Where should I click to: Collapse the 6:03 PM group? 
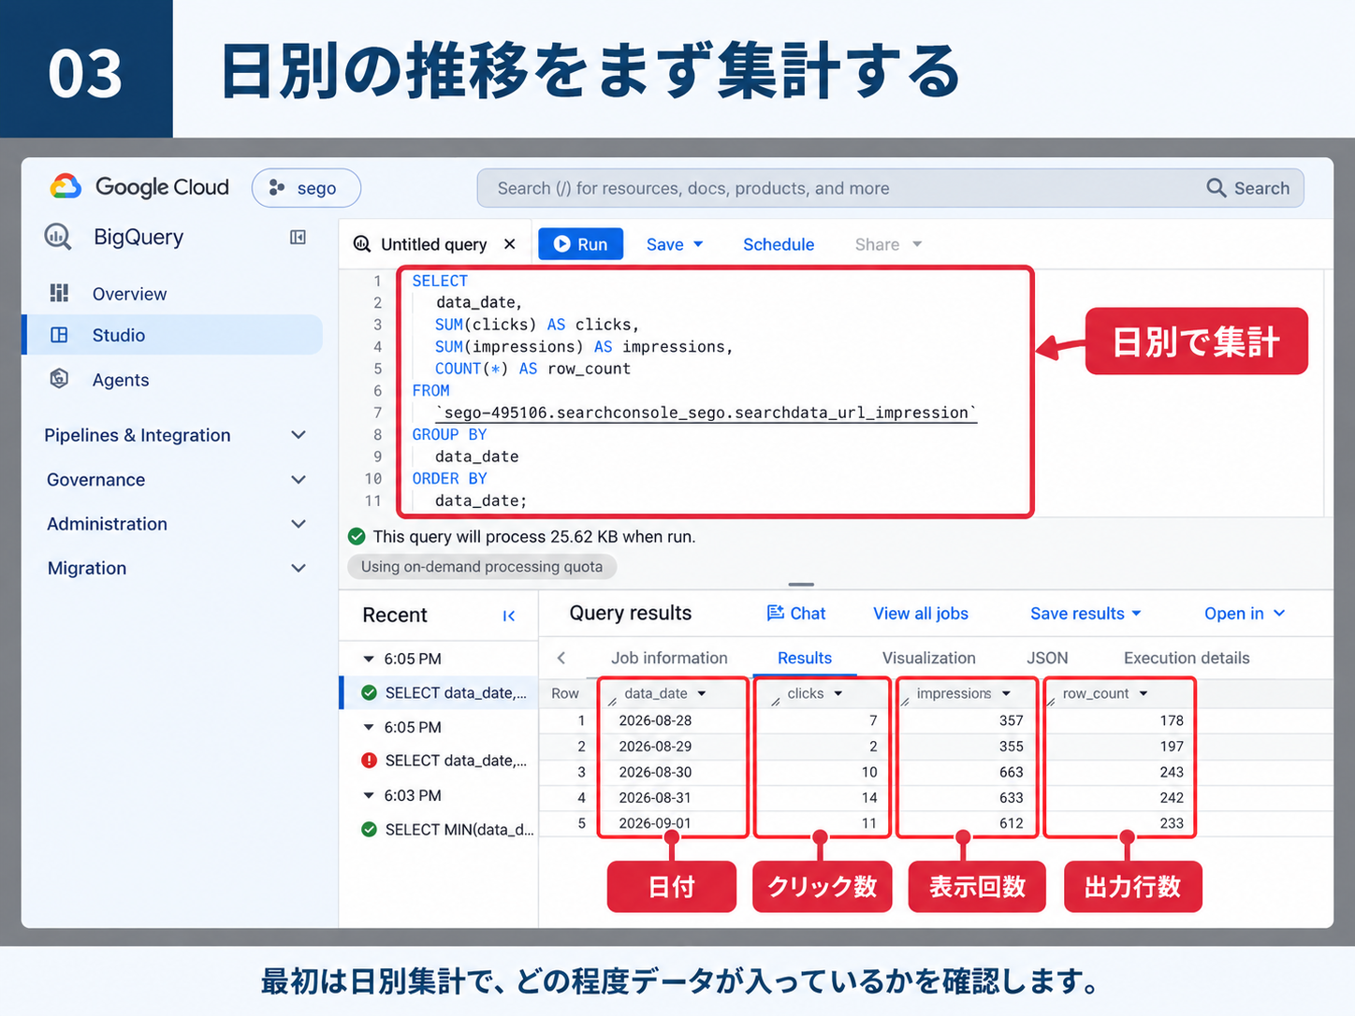[x=369, y=795]
